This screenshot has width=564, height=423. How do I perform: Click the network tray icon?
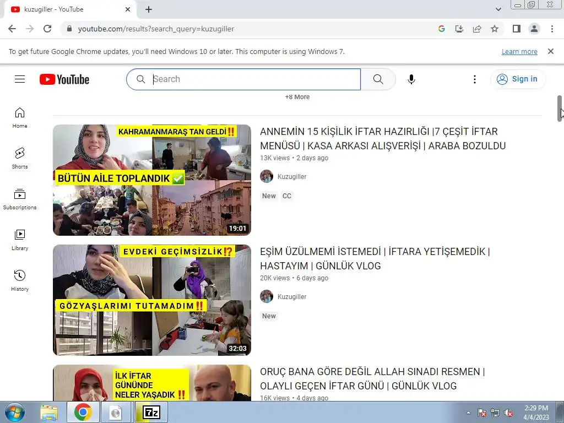click(x=495, y=413)
